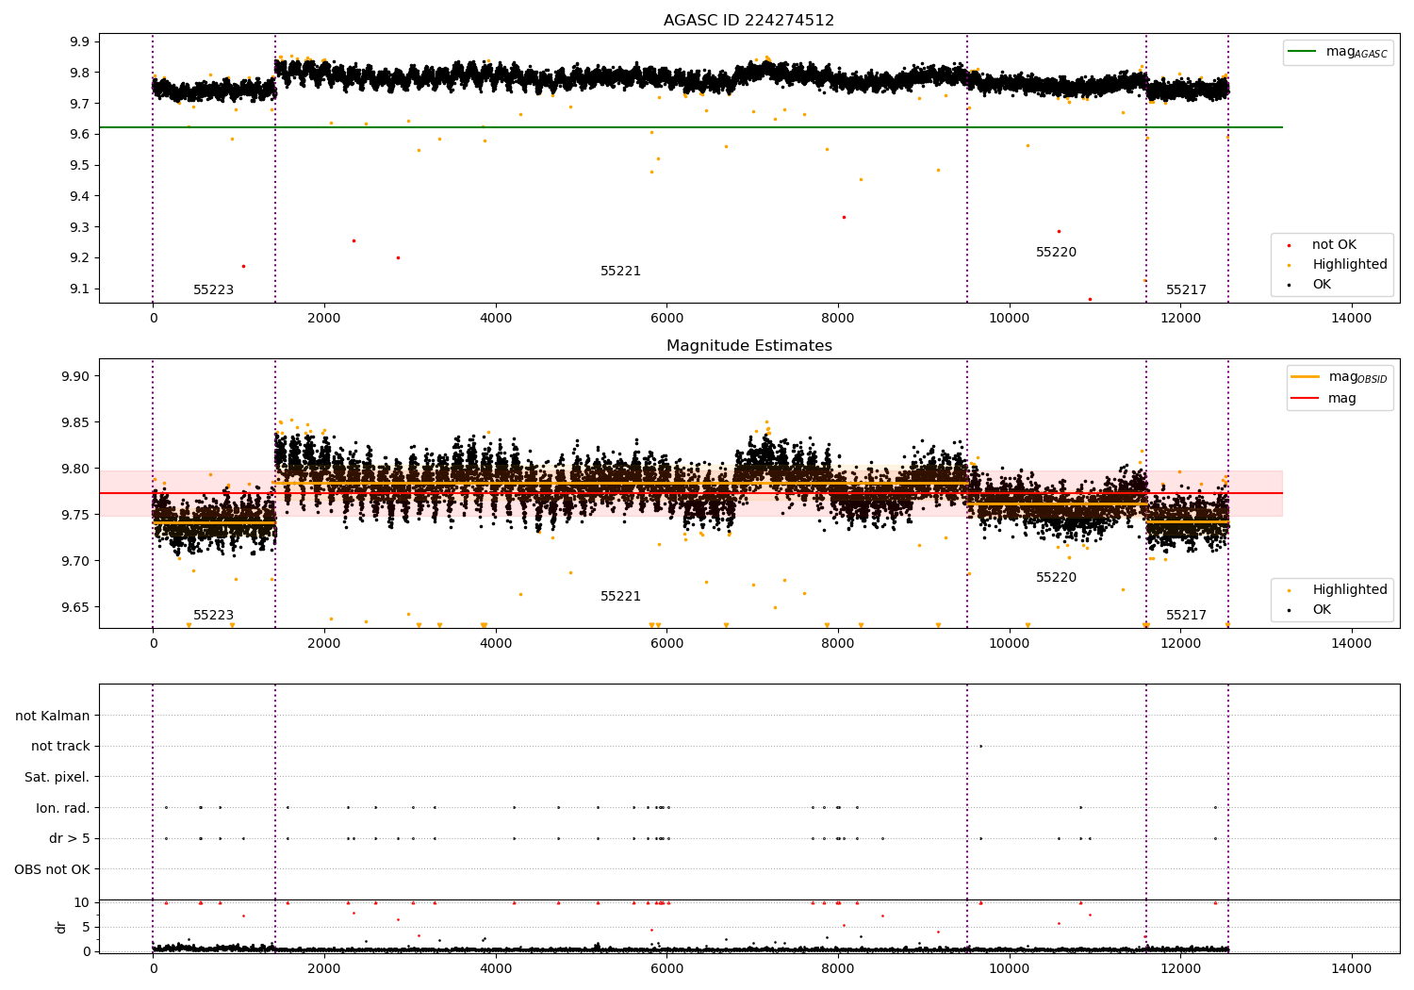Click obsid label 55220 in top plot
This screenshot has width=1414, height=990.
pyautogui.click(x=1056, y=253)
